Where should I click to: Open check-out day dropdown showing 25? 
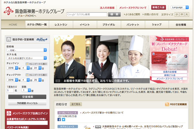click(x=37, y=80)
